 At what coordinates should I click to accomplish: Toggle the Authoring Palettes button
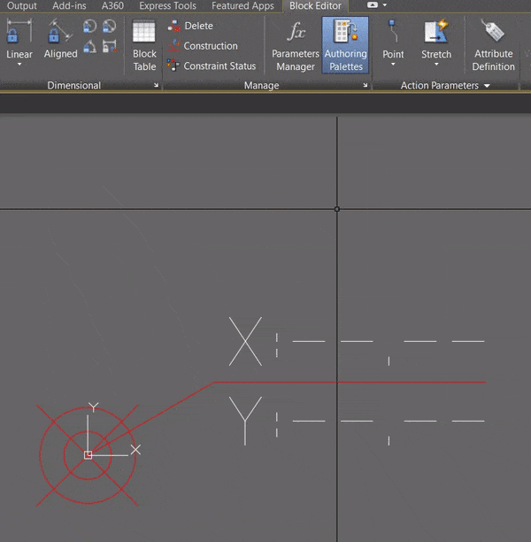(x=345, y=45)
